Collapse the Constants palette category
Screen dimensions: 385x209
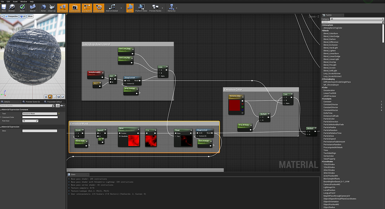pos(322,99)
